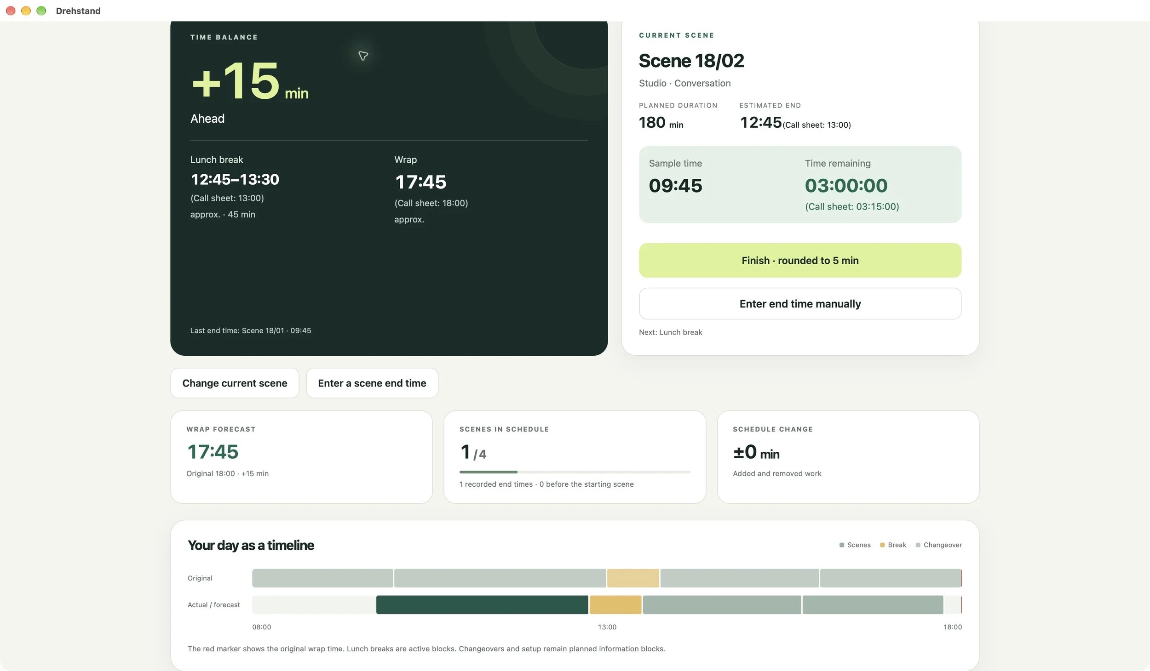This screenshot has width=1150, height=671.
Task: Choose Change current scene
Action: coord(235,383)
